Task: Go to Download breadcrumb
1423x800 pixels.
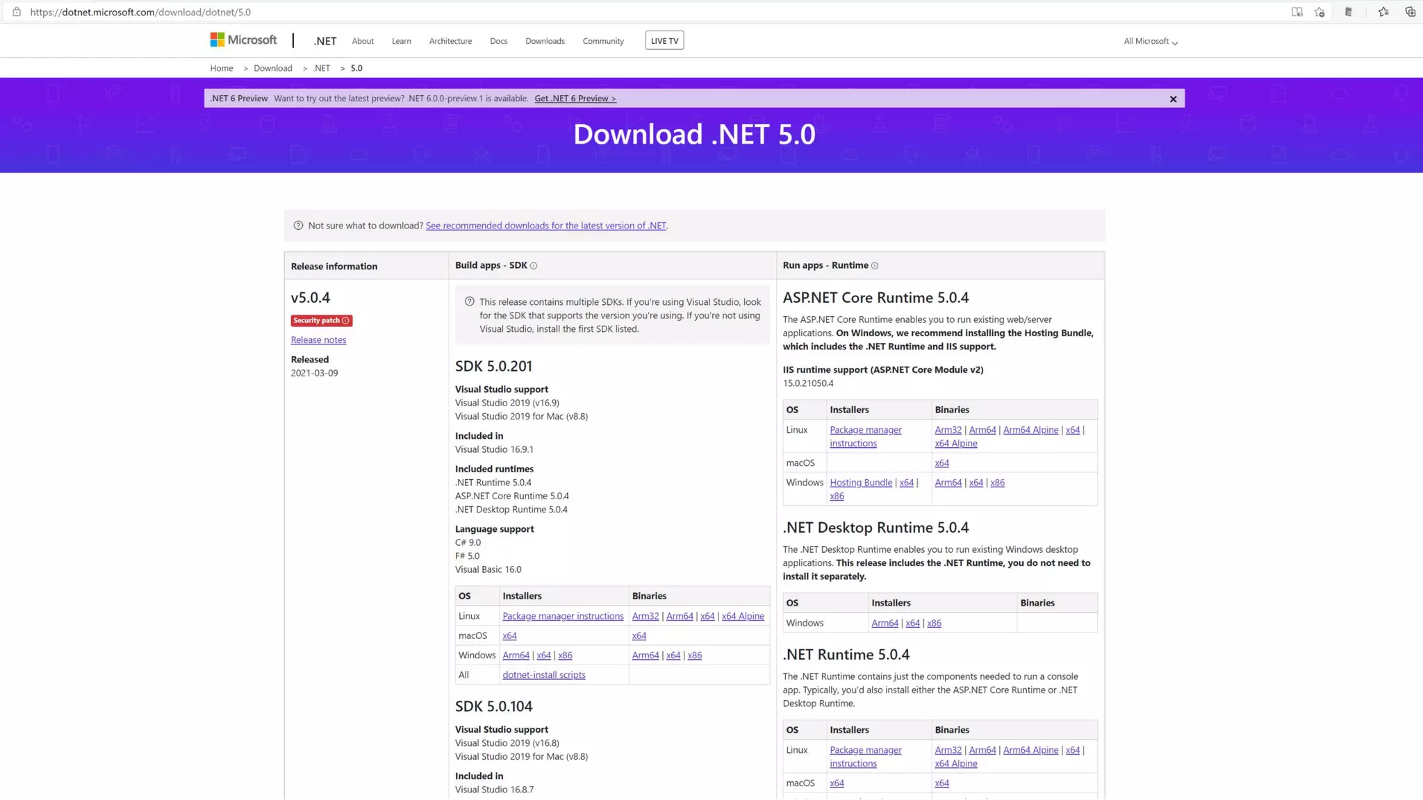Action: pos(272,68)
